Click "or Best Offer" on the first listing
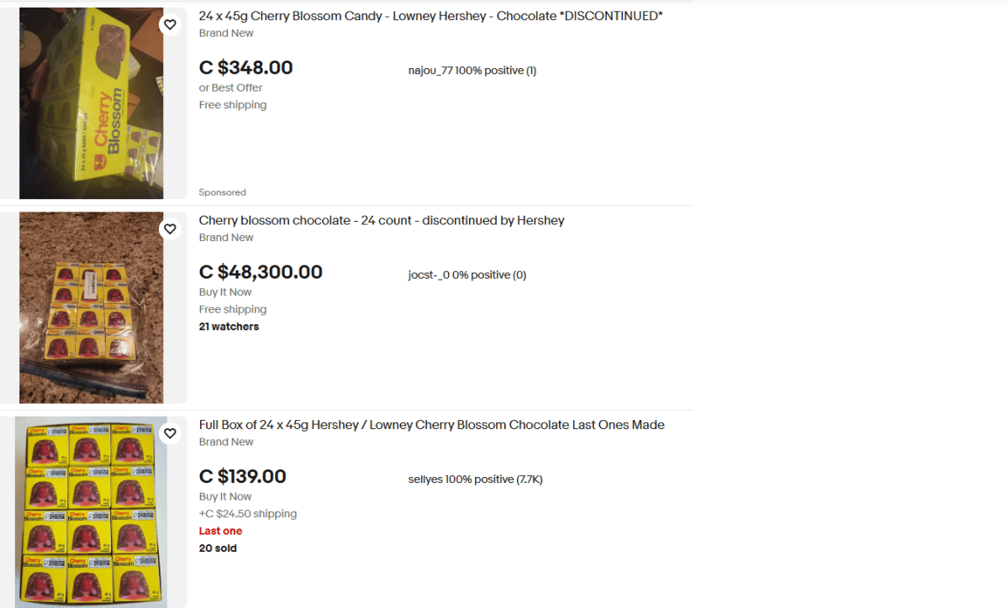The image size is (1007, 608). point(230,87)
